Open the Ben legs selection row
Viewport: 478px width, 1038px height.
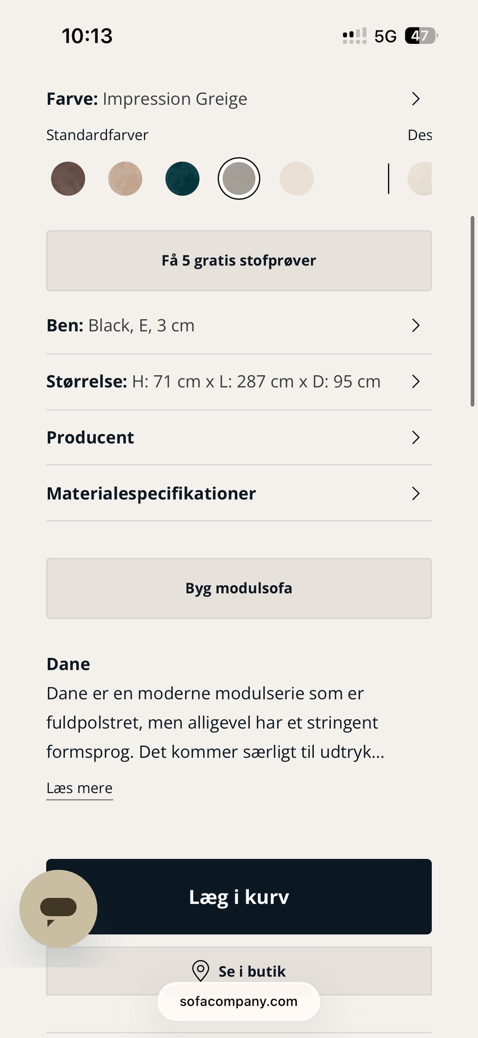click(x=239, y=325)
